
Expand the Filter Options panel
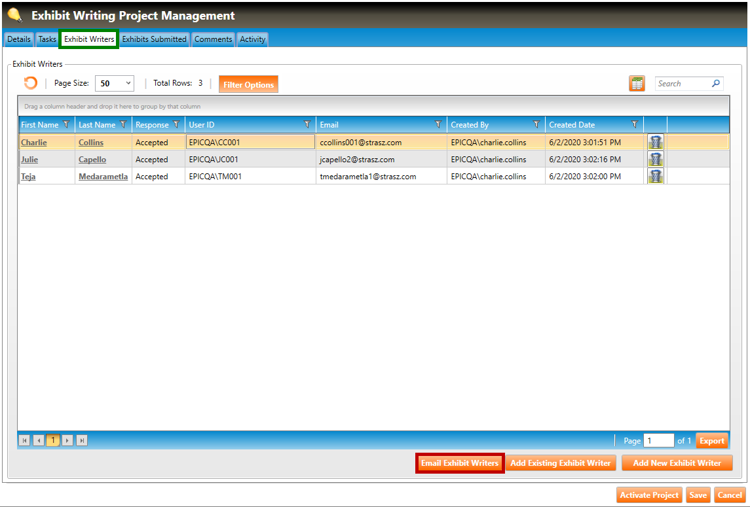tap(248, 84)
